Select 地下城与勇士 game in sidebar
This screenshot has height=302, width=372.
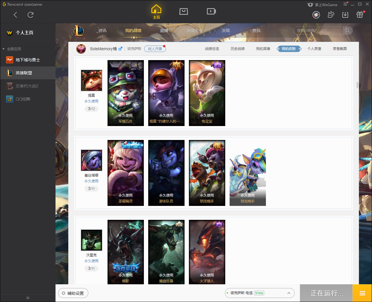(28, 60)
